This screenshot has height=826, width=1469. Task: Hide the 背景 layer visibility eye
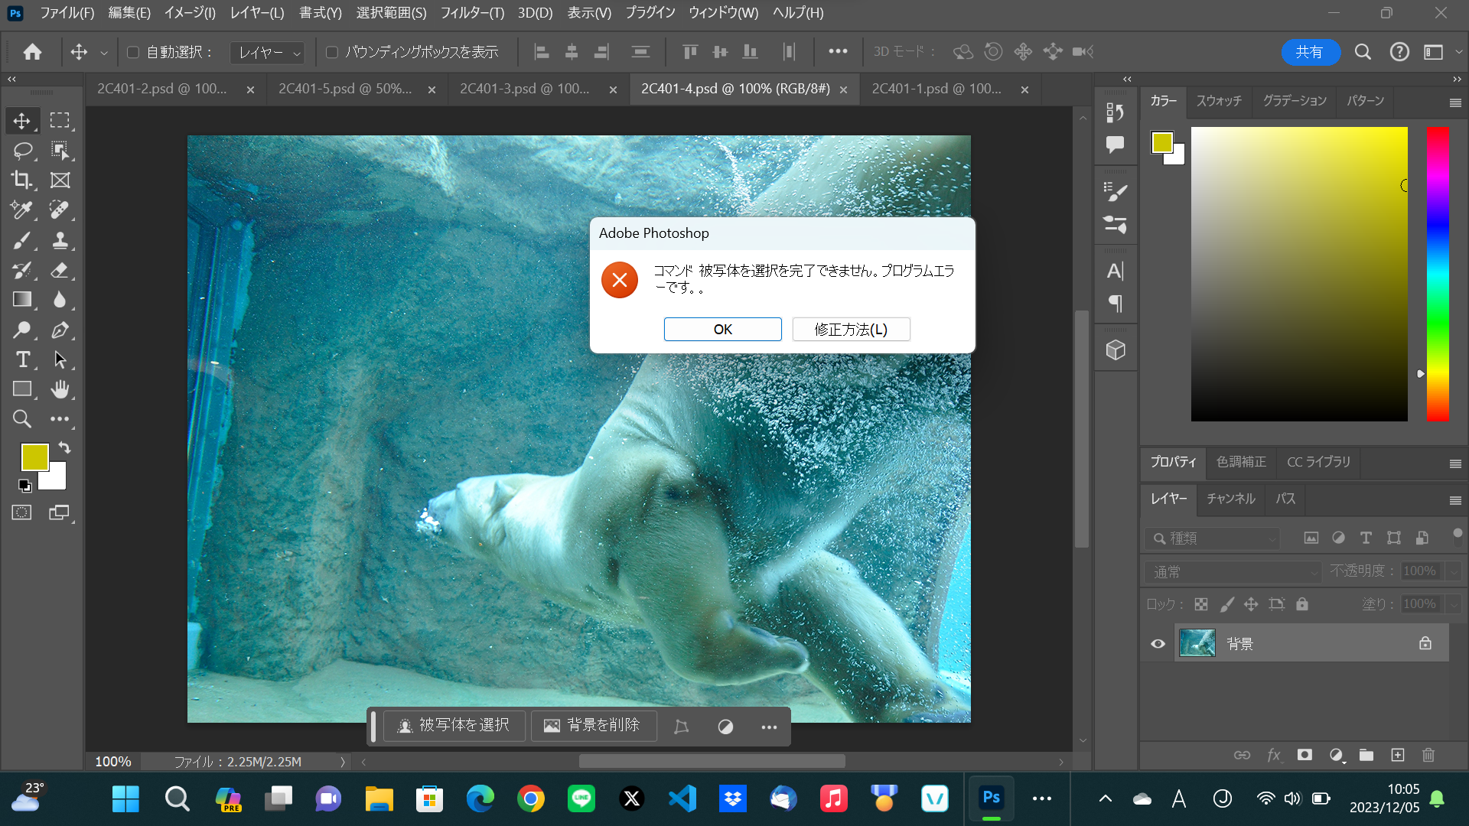click(1157, 643)
